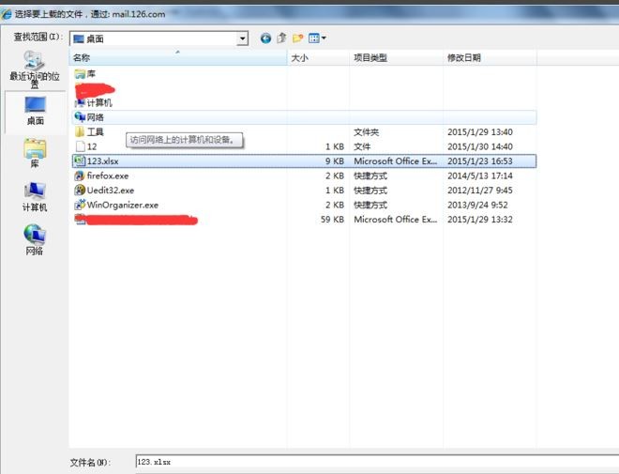619x474 pixels.
Task: Select 计算机 in the left sidebar
Action: 35,197
